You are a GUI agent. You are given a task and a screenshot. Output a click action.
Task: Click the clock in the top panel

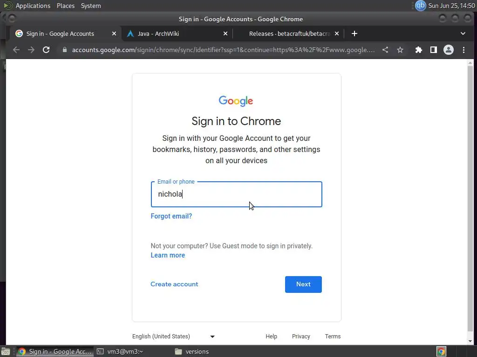point(451,6)
